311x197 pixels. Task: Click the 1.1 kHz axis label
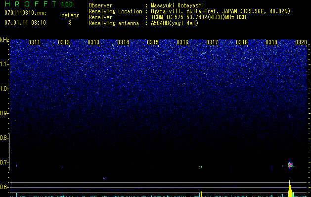[4, 64]
